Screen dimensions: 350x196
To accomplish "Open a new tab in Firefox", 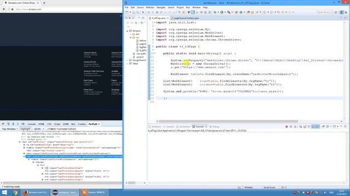I will [x=44, y=3].
